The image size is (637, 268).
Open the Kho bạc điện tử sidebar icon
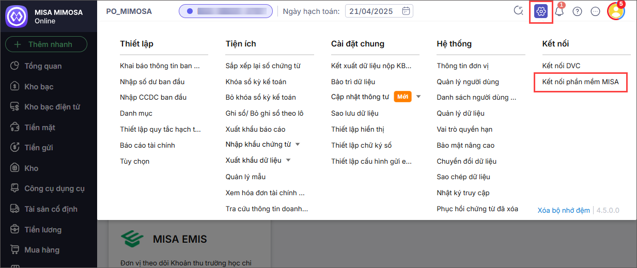tap(15, 107)
